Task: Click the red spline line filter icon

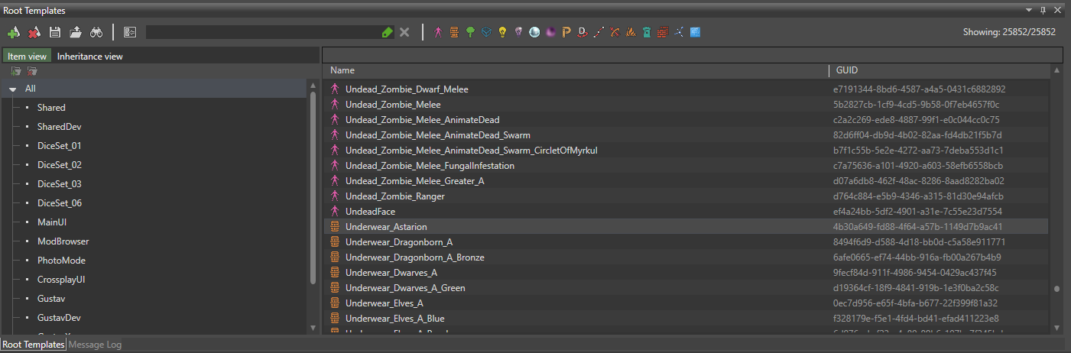Action: pyautogui.click(x=599, y=32)
